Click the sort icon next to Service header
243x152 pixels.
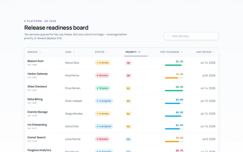point(40,52)
